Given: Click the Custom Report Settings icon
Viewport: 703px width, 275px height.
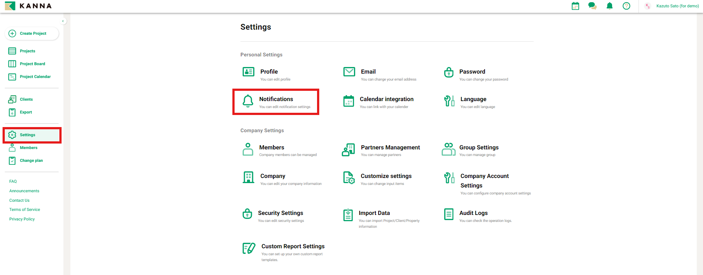Looking at the screenshot, I should pyautogui.click(x=249, y=248).
